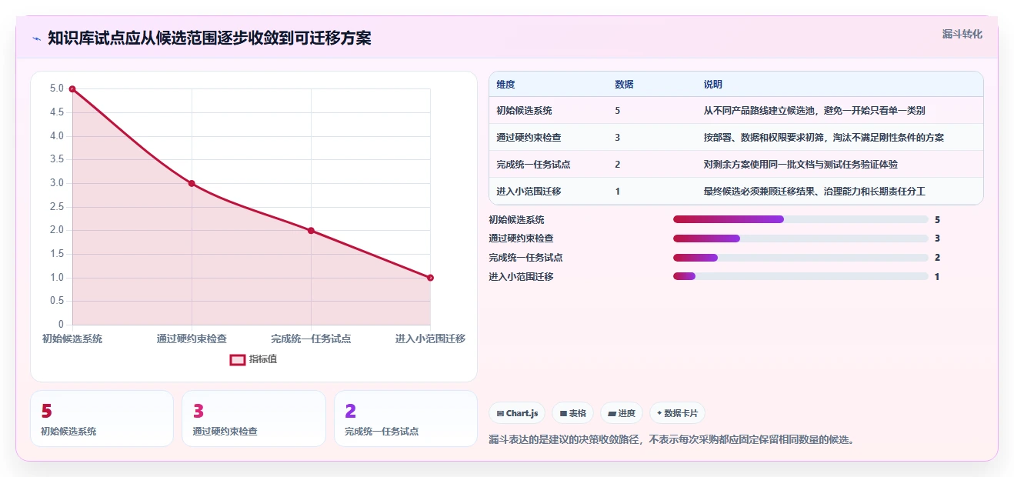Image resolution: width=1014 pixels, height=477 pixels.
Task: Click the 完成统一任务试点 progress bar
Action: tap(800, 258)
